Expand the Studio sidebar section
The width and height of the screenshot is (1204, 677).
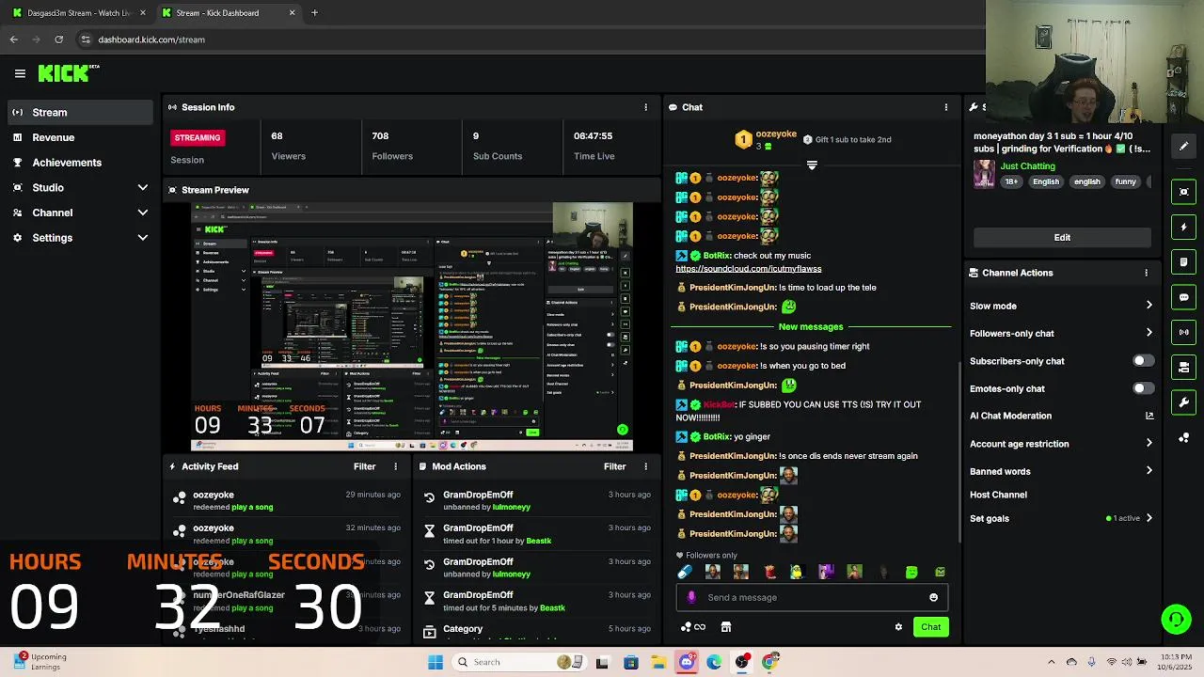click(143, 187)
